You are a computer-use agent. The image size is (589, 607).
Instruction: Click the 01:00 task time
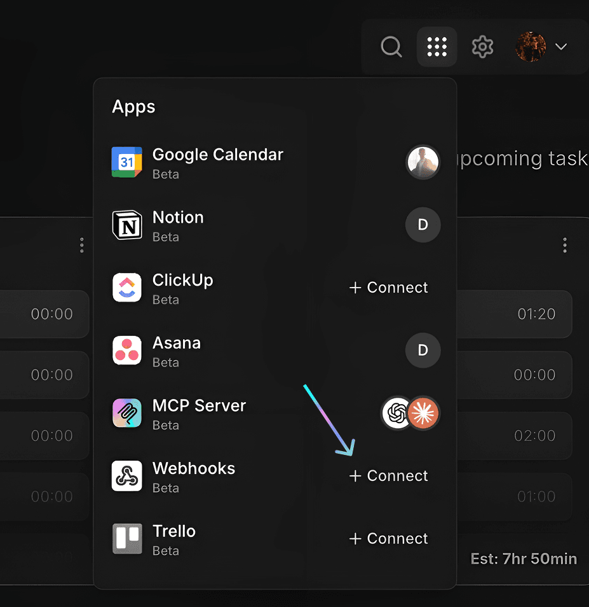(536, 497)
